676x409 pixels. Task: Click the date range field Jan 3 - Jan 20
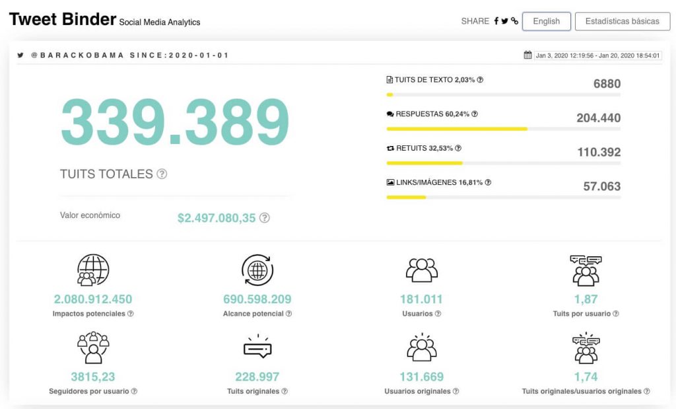[597, 56]
